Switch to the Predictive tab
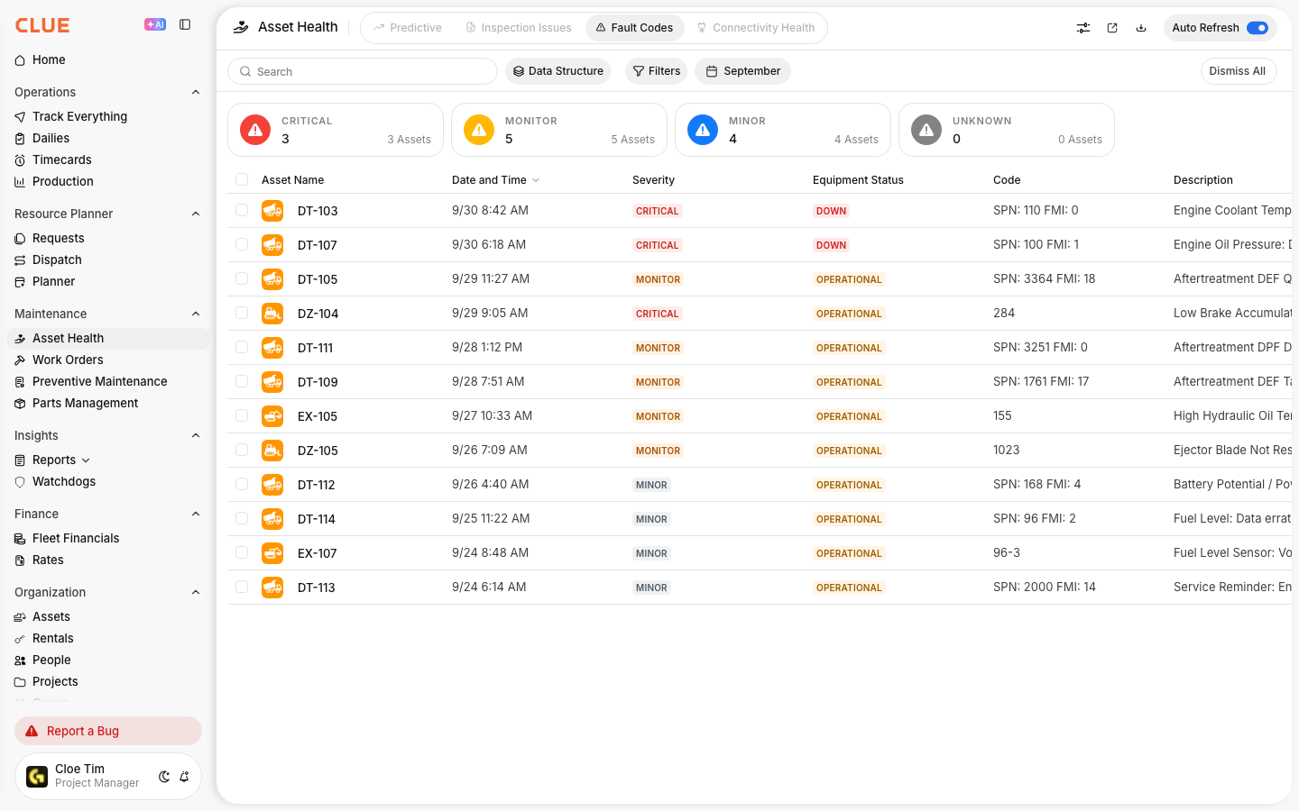This screenshot has height=811, width=1299. tap(408, 28)
